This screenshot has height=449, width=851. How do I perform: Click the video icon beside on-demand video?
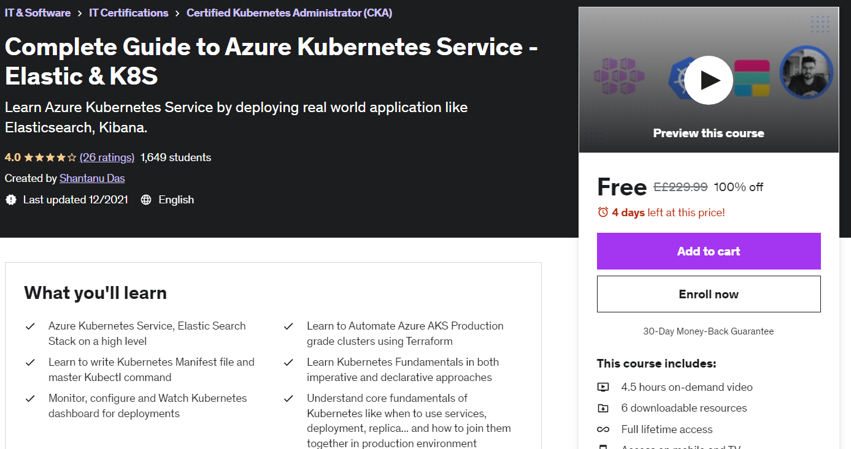pyautogui.click(x=603, y=387)
